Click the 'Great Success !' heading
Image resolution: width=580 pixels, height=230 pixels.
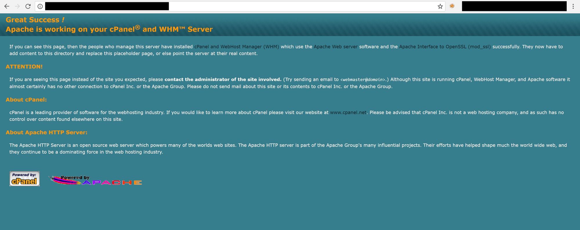coord(35,20)
